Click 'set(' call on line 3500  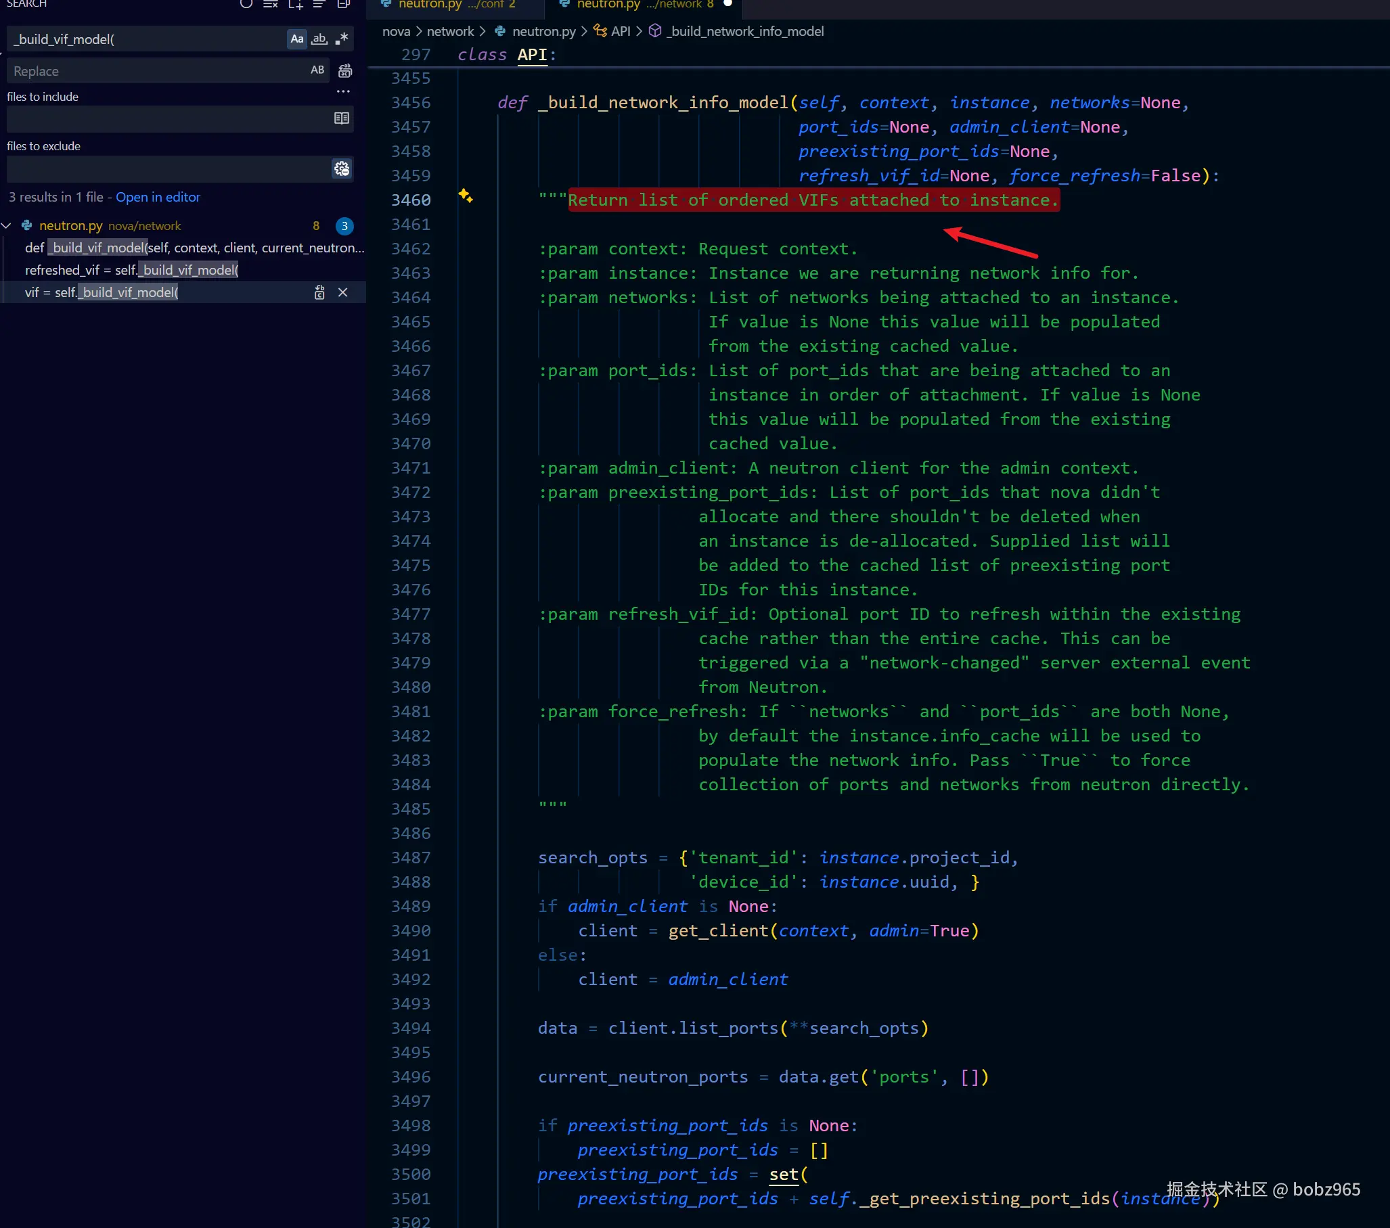788,1175
